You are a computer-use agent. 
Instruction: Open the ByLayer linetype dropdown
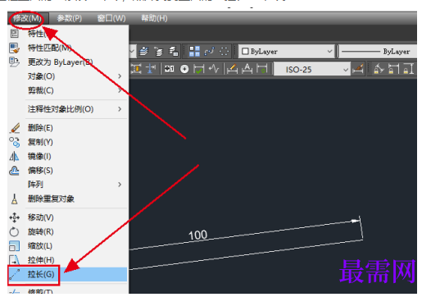[378, 52]
